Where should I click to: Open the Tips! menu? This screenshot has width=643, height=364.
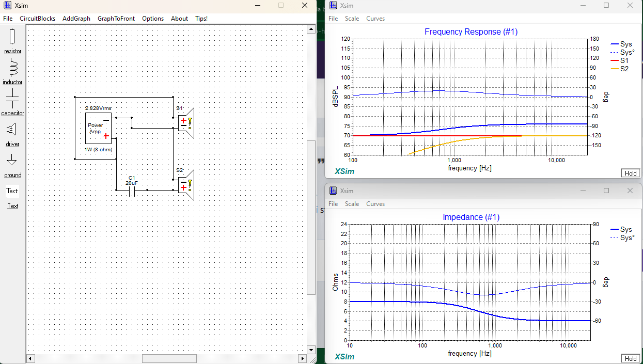click(201, 18)
